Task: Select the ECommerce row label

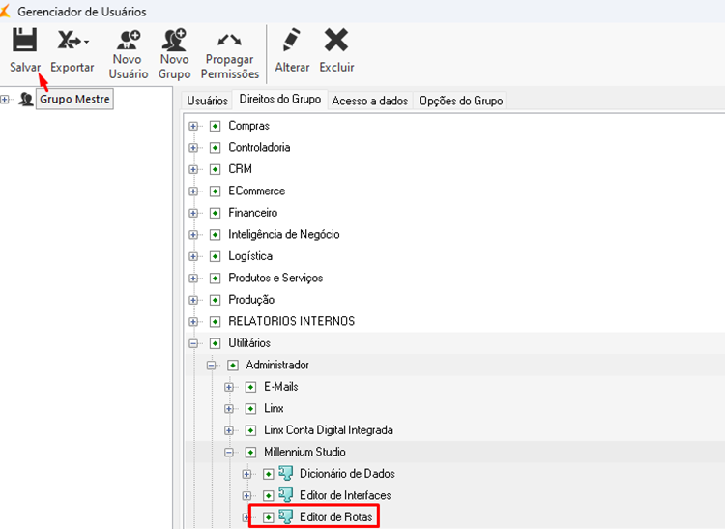Action: coord(256,191)
